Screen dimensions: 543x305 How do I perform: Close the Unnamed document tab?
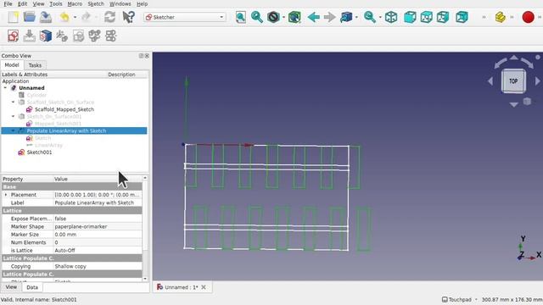[x=204, y=287]
